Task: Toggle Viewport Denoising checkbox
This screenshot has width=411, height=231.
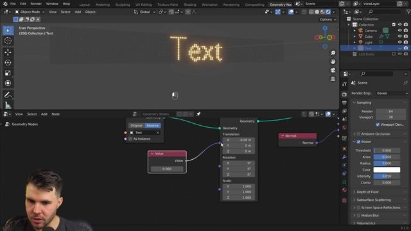Action: point(378,124)
